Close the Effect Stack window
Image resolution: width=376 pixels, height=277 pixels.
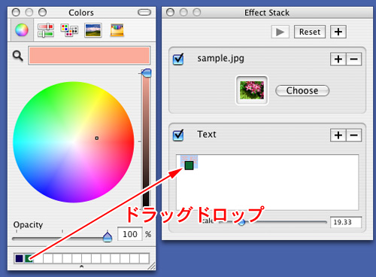coord(170,12)
